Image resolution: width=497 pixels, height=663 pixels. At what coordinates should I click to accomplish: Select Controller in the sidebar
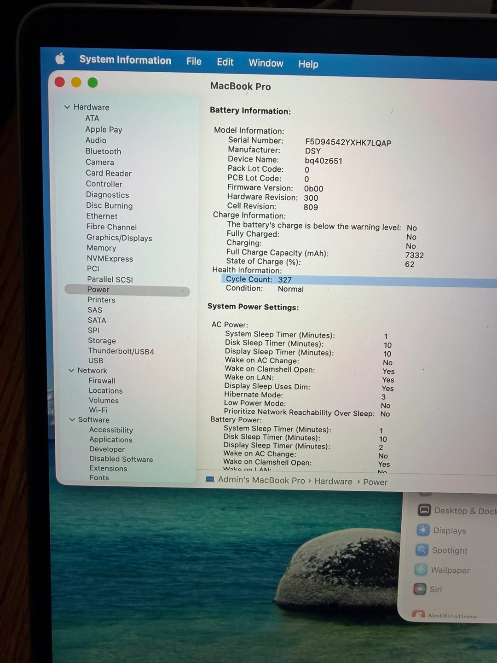click(x=104, y=184)
